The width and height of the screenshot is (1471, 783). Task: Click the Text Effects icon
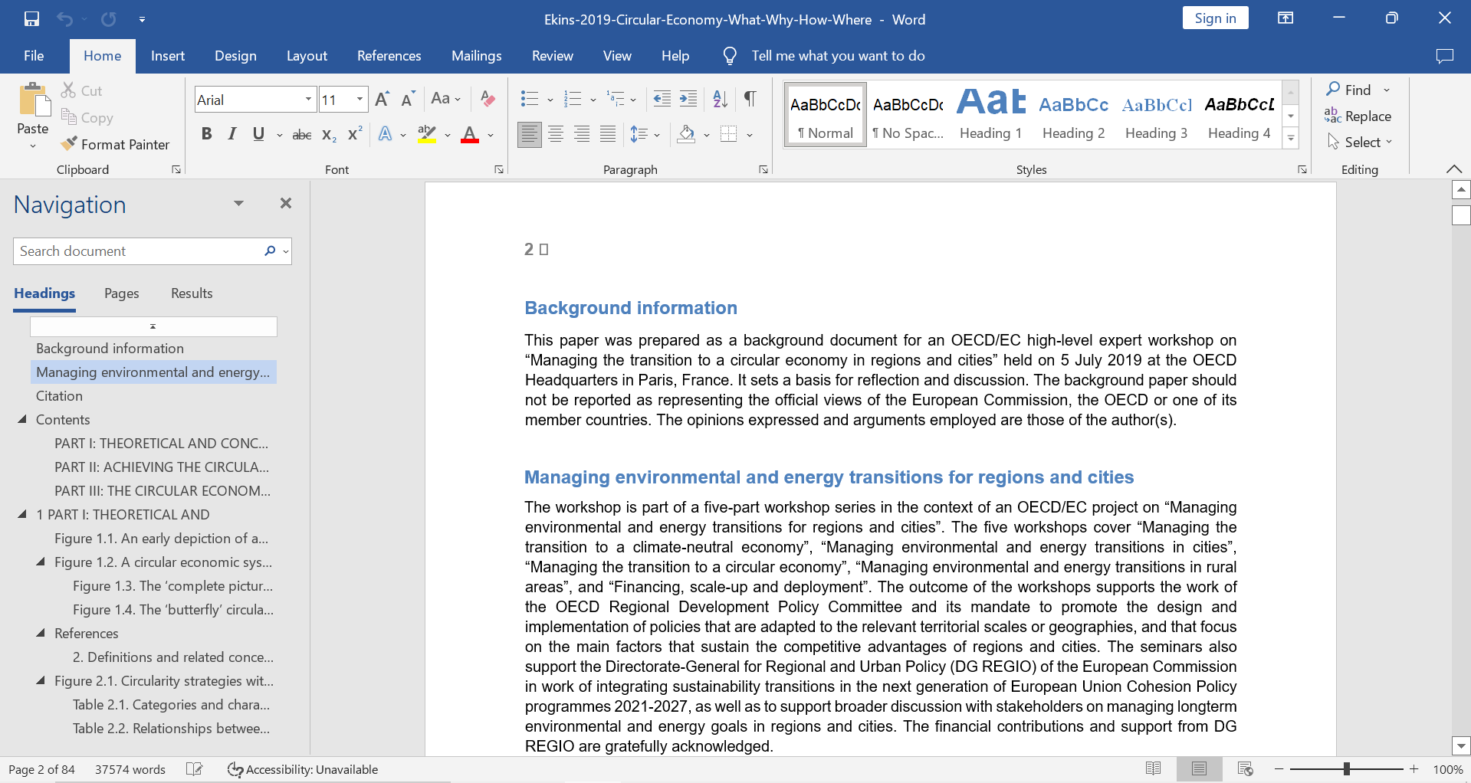pos(386,135)
